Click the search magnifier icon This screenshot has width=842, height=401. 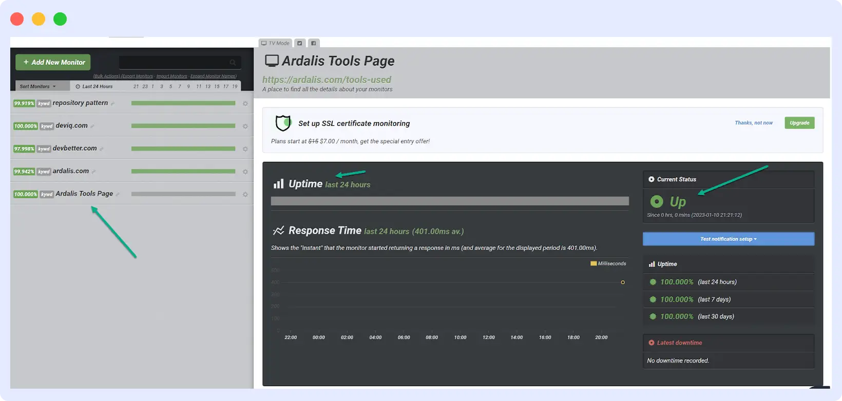[233, 63]
